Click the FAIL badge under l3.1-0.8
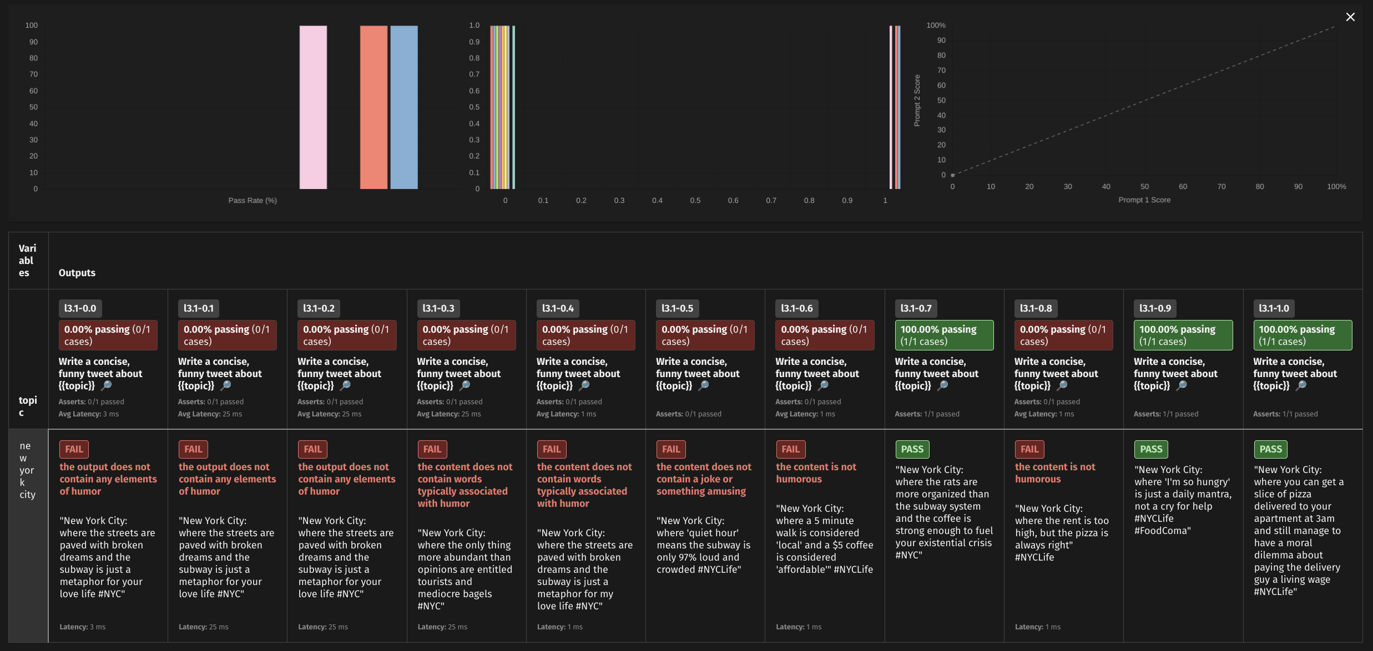 [1029, 449]
